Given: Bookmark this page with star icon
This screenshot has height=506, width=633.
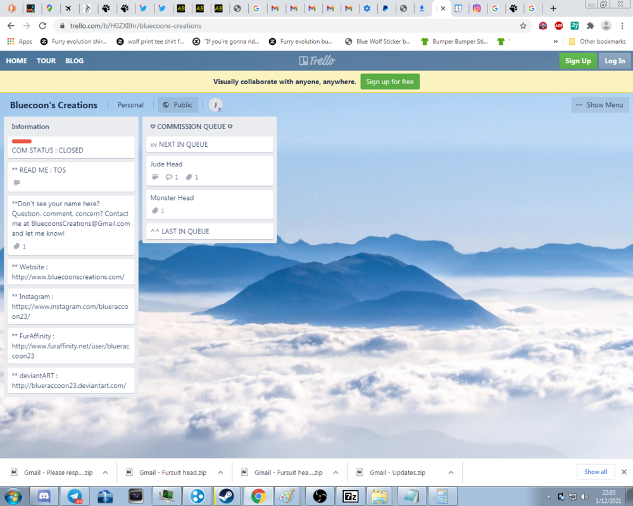Looking at the screenshot, I should coord(523,26).
